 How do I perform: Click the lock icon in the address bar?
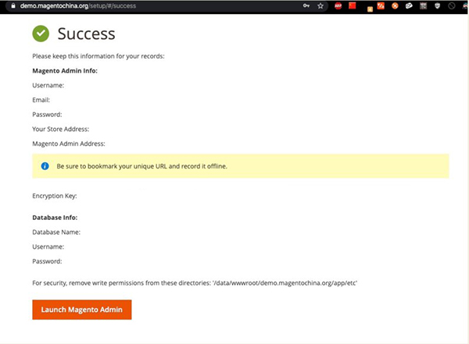coord(13,5)
